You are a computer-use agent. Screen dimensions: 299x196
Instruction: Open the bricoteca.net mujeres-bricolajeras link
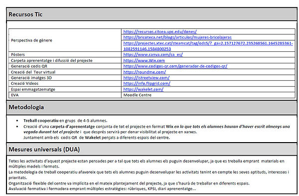pyautogui.click(x=177, y=37)
